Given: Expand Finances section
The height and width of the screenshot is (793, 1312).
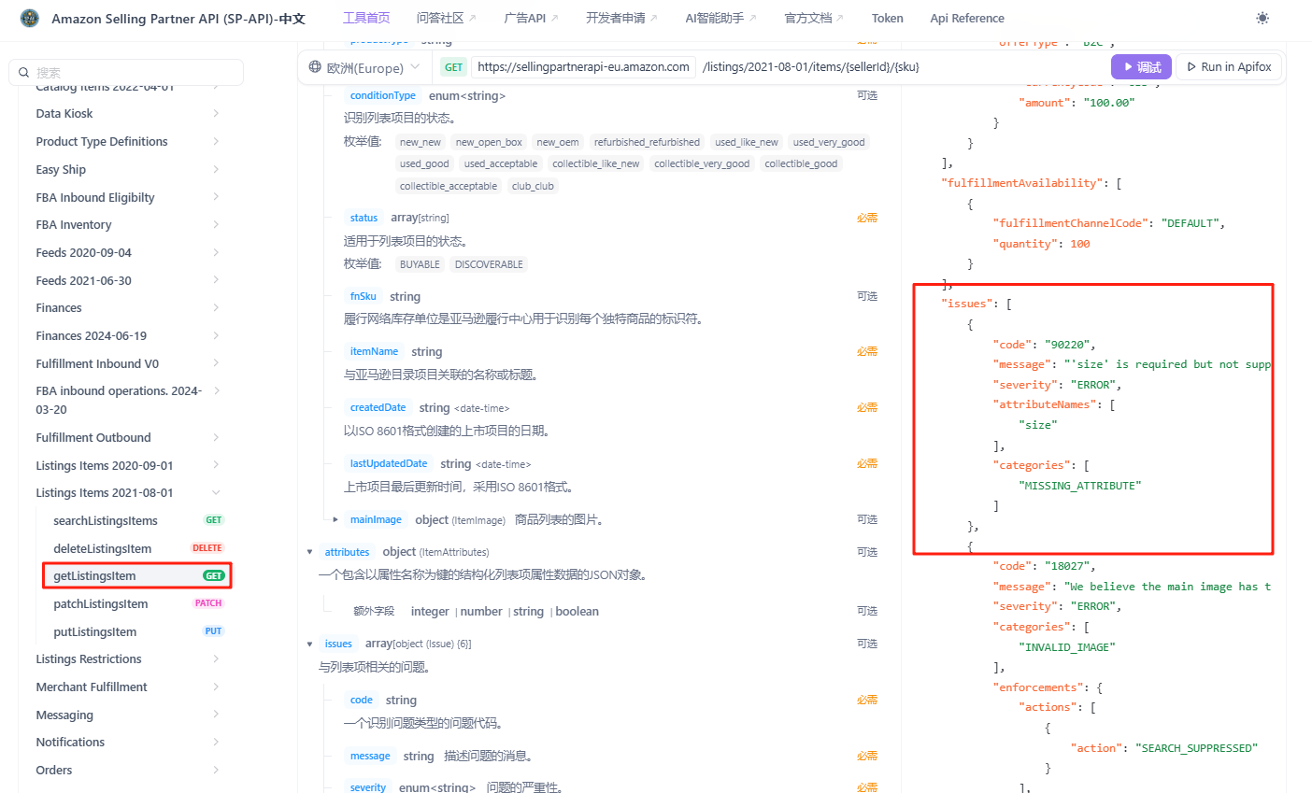Looking at the screenshot, I should click(127, 307).
